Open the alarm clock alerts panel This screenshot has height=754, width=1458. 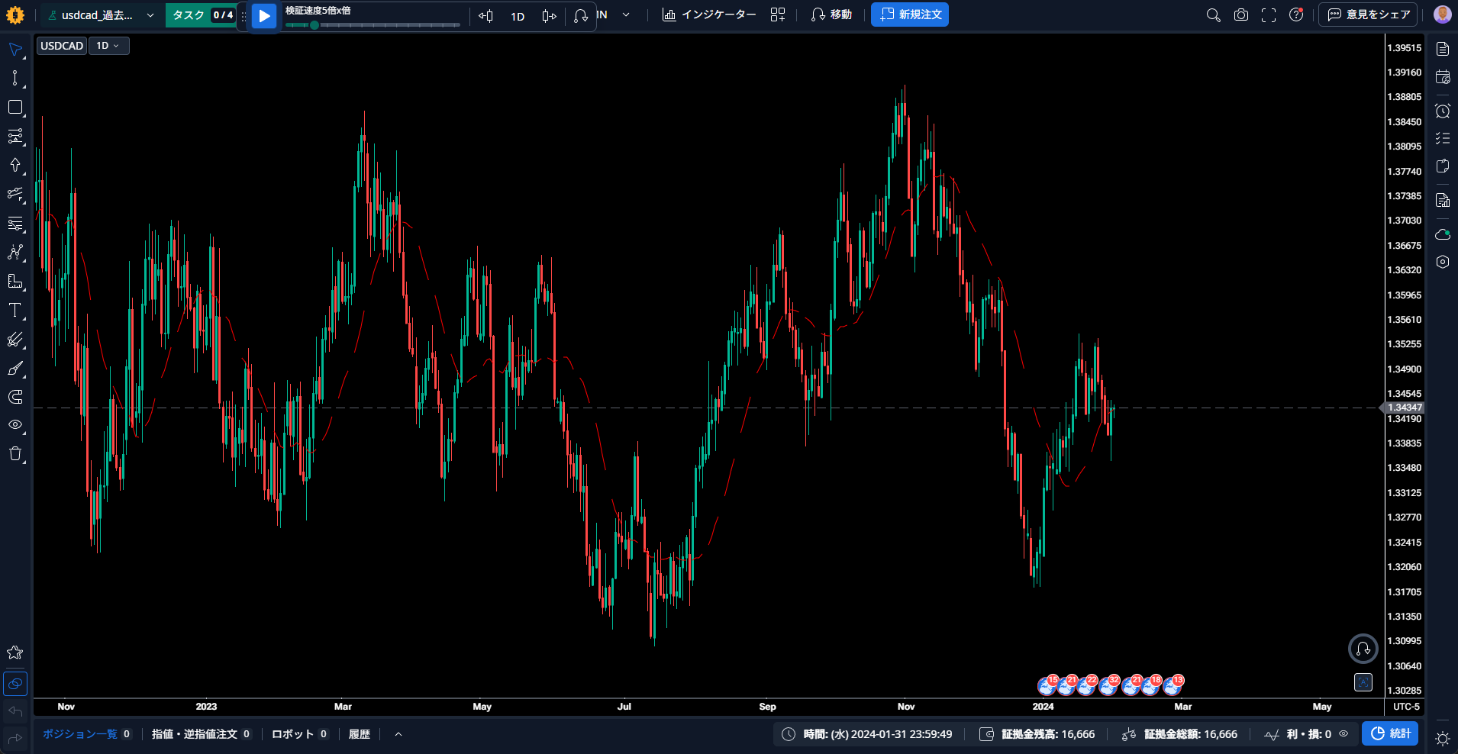(x=1442, y=111)
